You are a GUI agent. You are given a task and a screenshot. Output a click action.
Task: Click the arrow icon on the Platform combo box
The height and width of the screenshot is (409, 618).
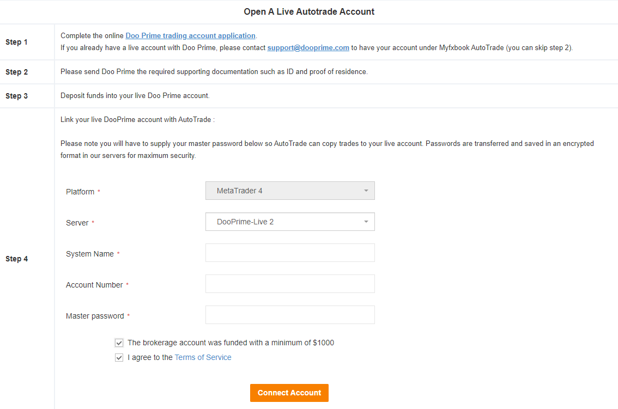coord(366,191)
